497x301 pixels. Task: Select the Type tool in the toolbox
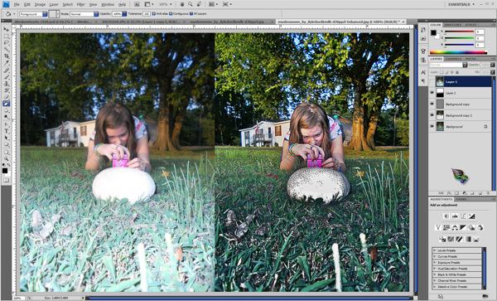[6, 131]
